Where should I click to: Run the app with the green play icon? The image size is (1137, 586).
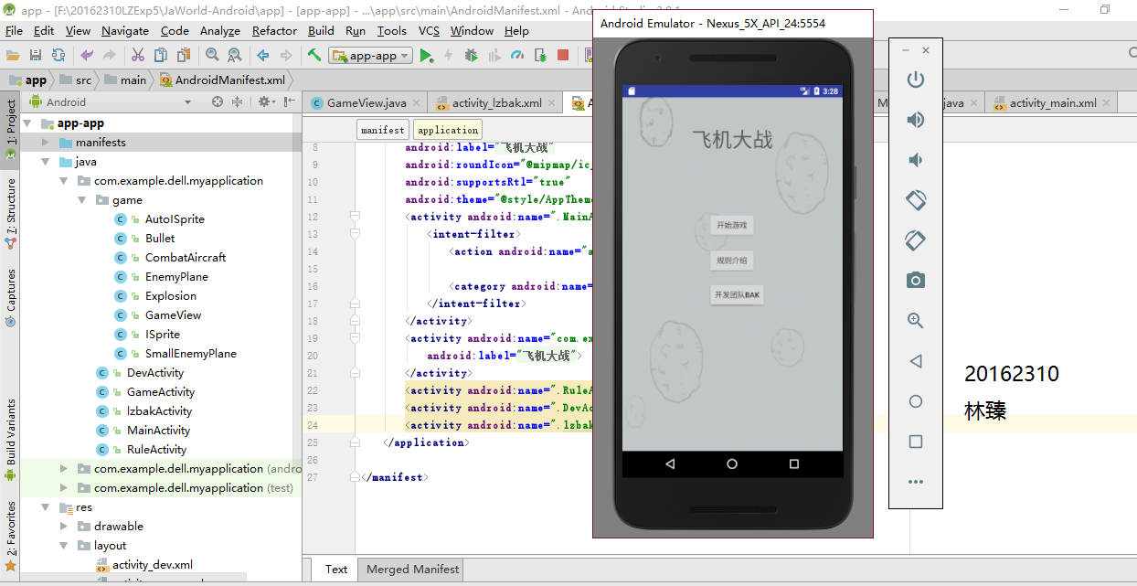coord(427,55)
